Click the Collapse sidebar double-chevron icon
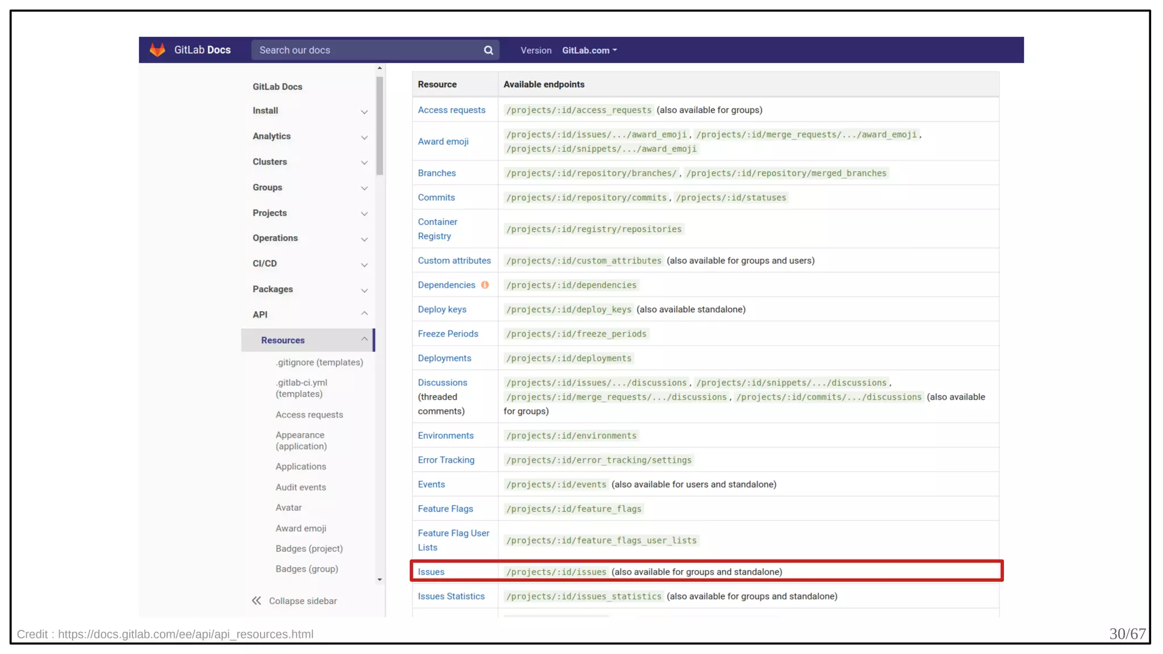 click(257, 601)
